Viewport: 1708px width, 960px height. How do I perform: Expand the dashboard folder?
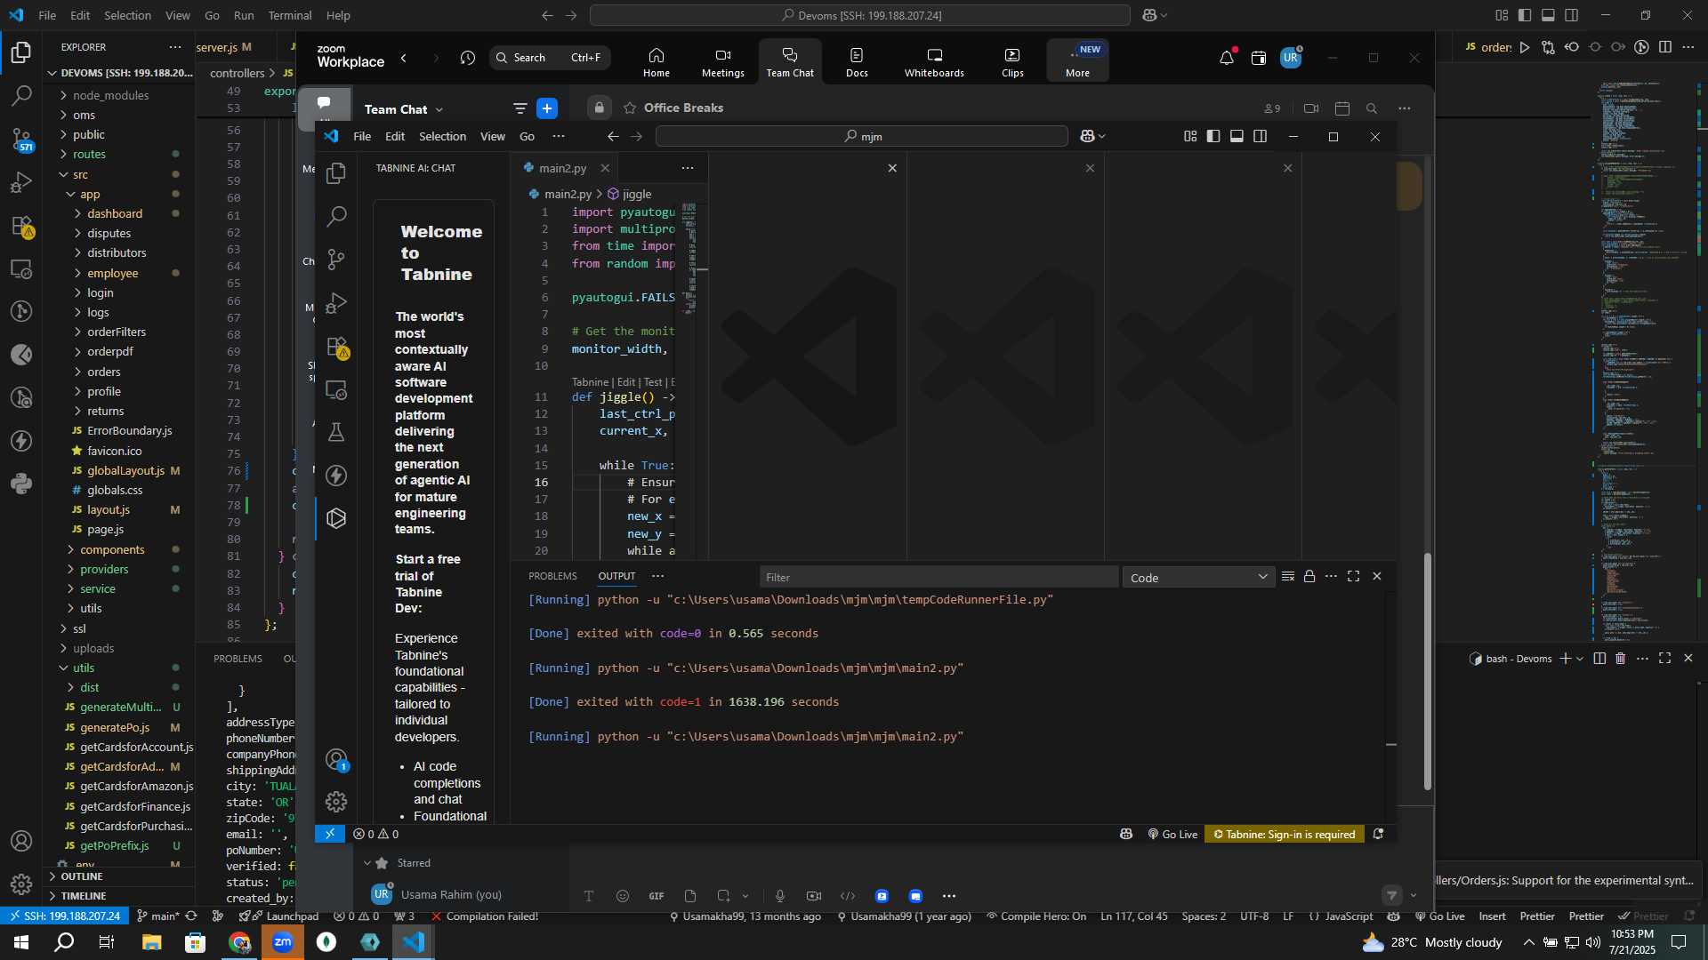pos(114,213)
